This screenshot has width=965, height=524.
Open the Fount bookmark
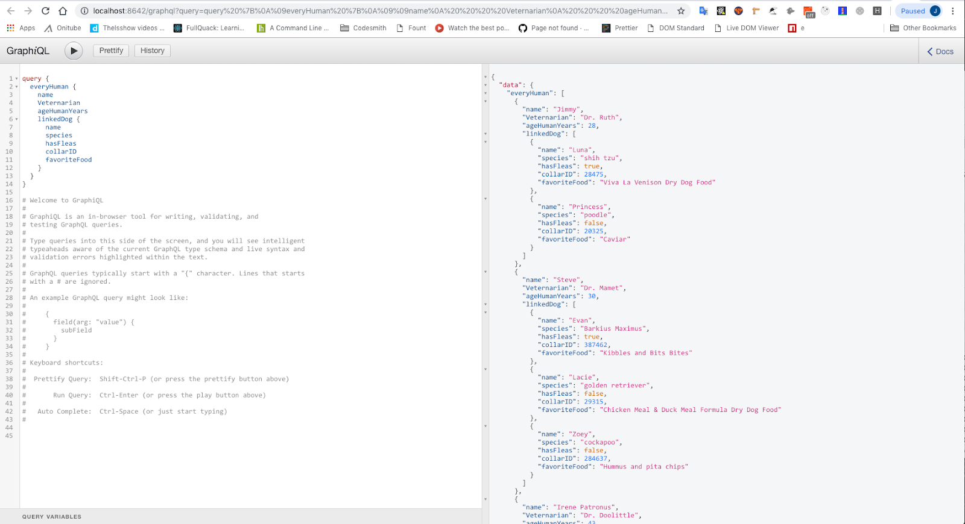(x=411, y=28)
